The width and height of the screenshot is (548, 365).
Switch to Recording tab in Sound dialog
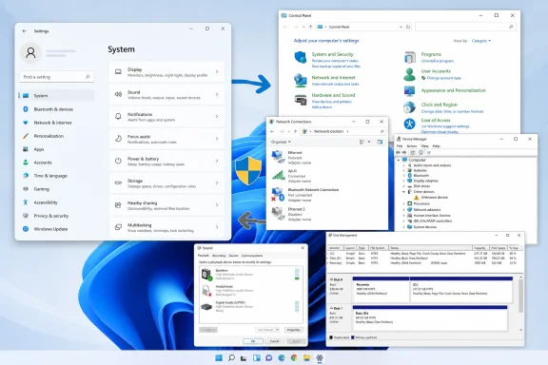[219, 256]
